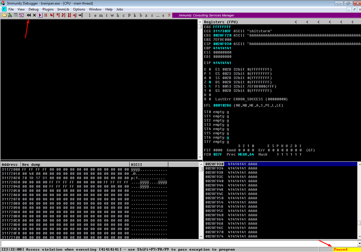Open the Plugins menu

pyautogui.click(x=48, y=9)
